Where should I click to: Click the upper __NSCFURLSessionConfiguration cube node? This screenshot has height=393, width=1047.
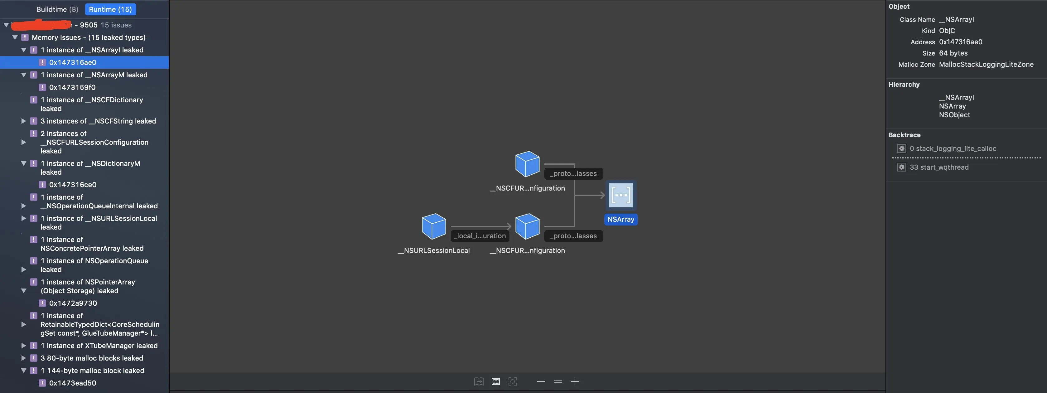tap(527, 164)
